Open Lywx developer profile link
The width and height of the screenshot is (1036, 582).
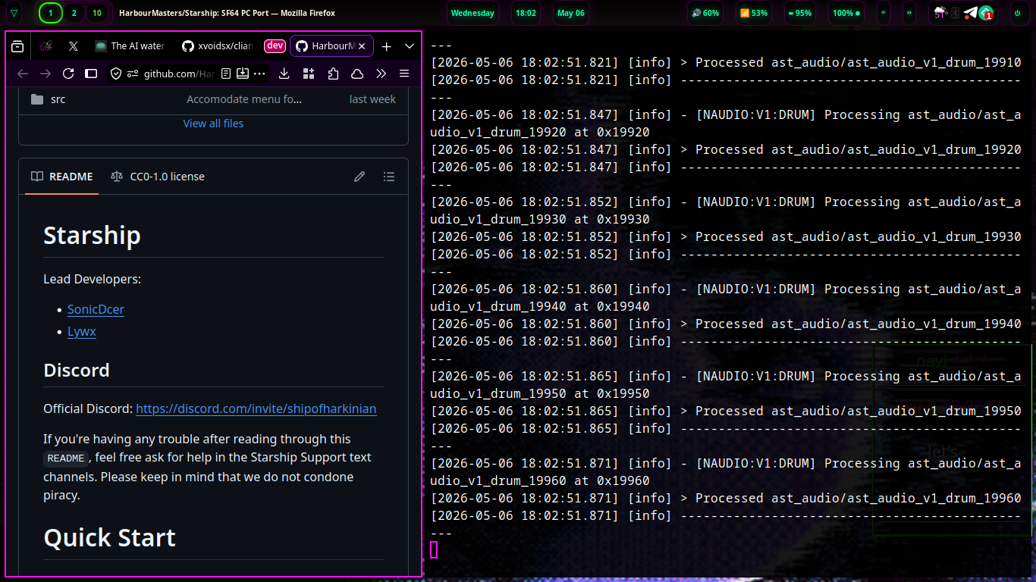click(82, 331)
